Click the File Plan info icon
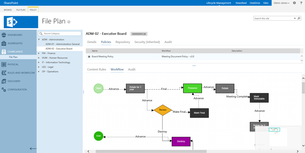Viewport: 305px width, 153px height. pos(69,22)
